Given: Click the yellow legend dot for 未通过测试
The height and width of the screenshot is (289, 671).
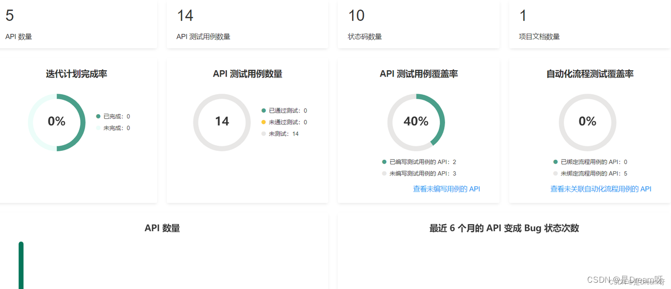Looking at the screenshot, I should pyautogui.click(x=264, y=122).
